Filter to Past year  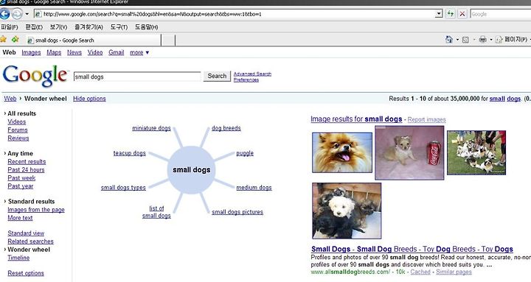(21, 186)
